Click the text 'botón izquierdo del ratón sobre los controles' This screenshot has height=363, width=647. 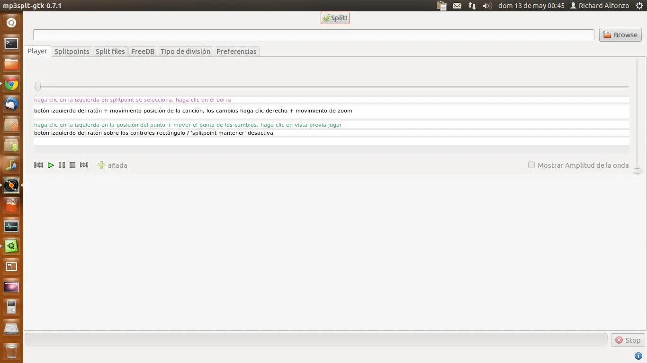tap(153, 133)
